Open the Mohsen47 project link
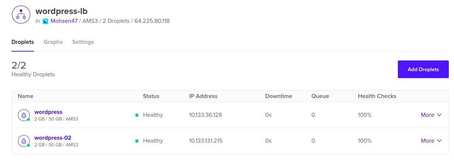 click(64, 21)
